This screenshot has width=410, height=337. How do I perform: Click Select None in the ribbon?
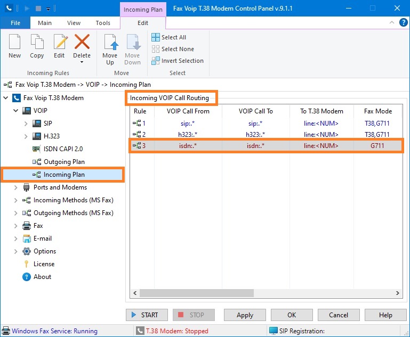coord(173,49)
